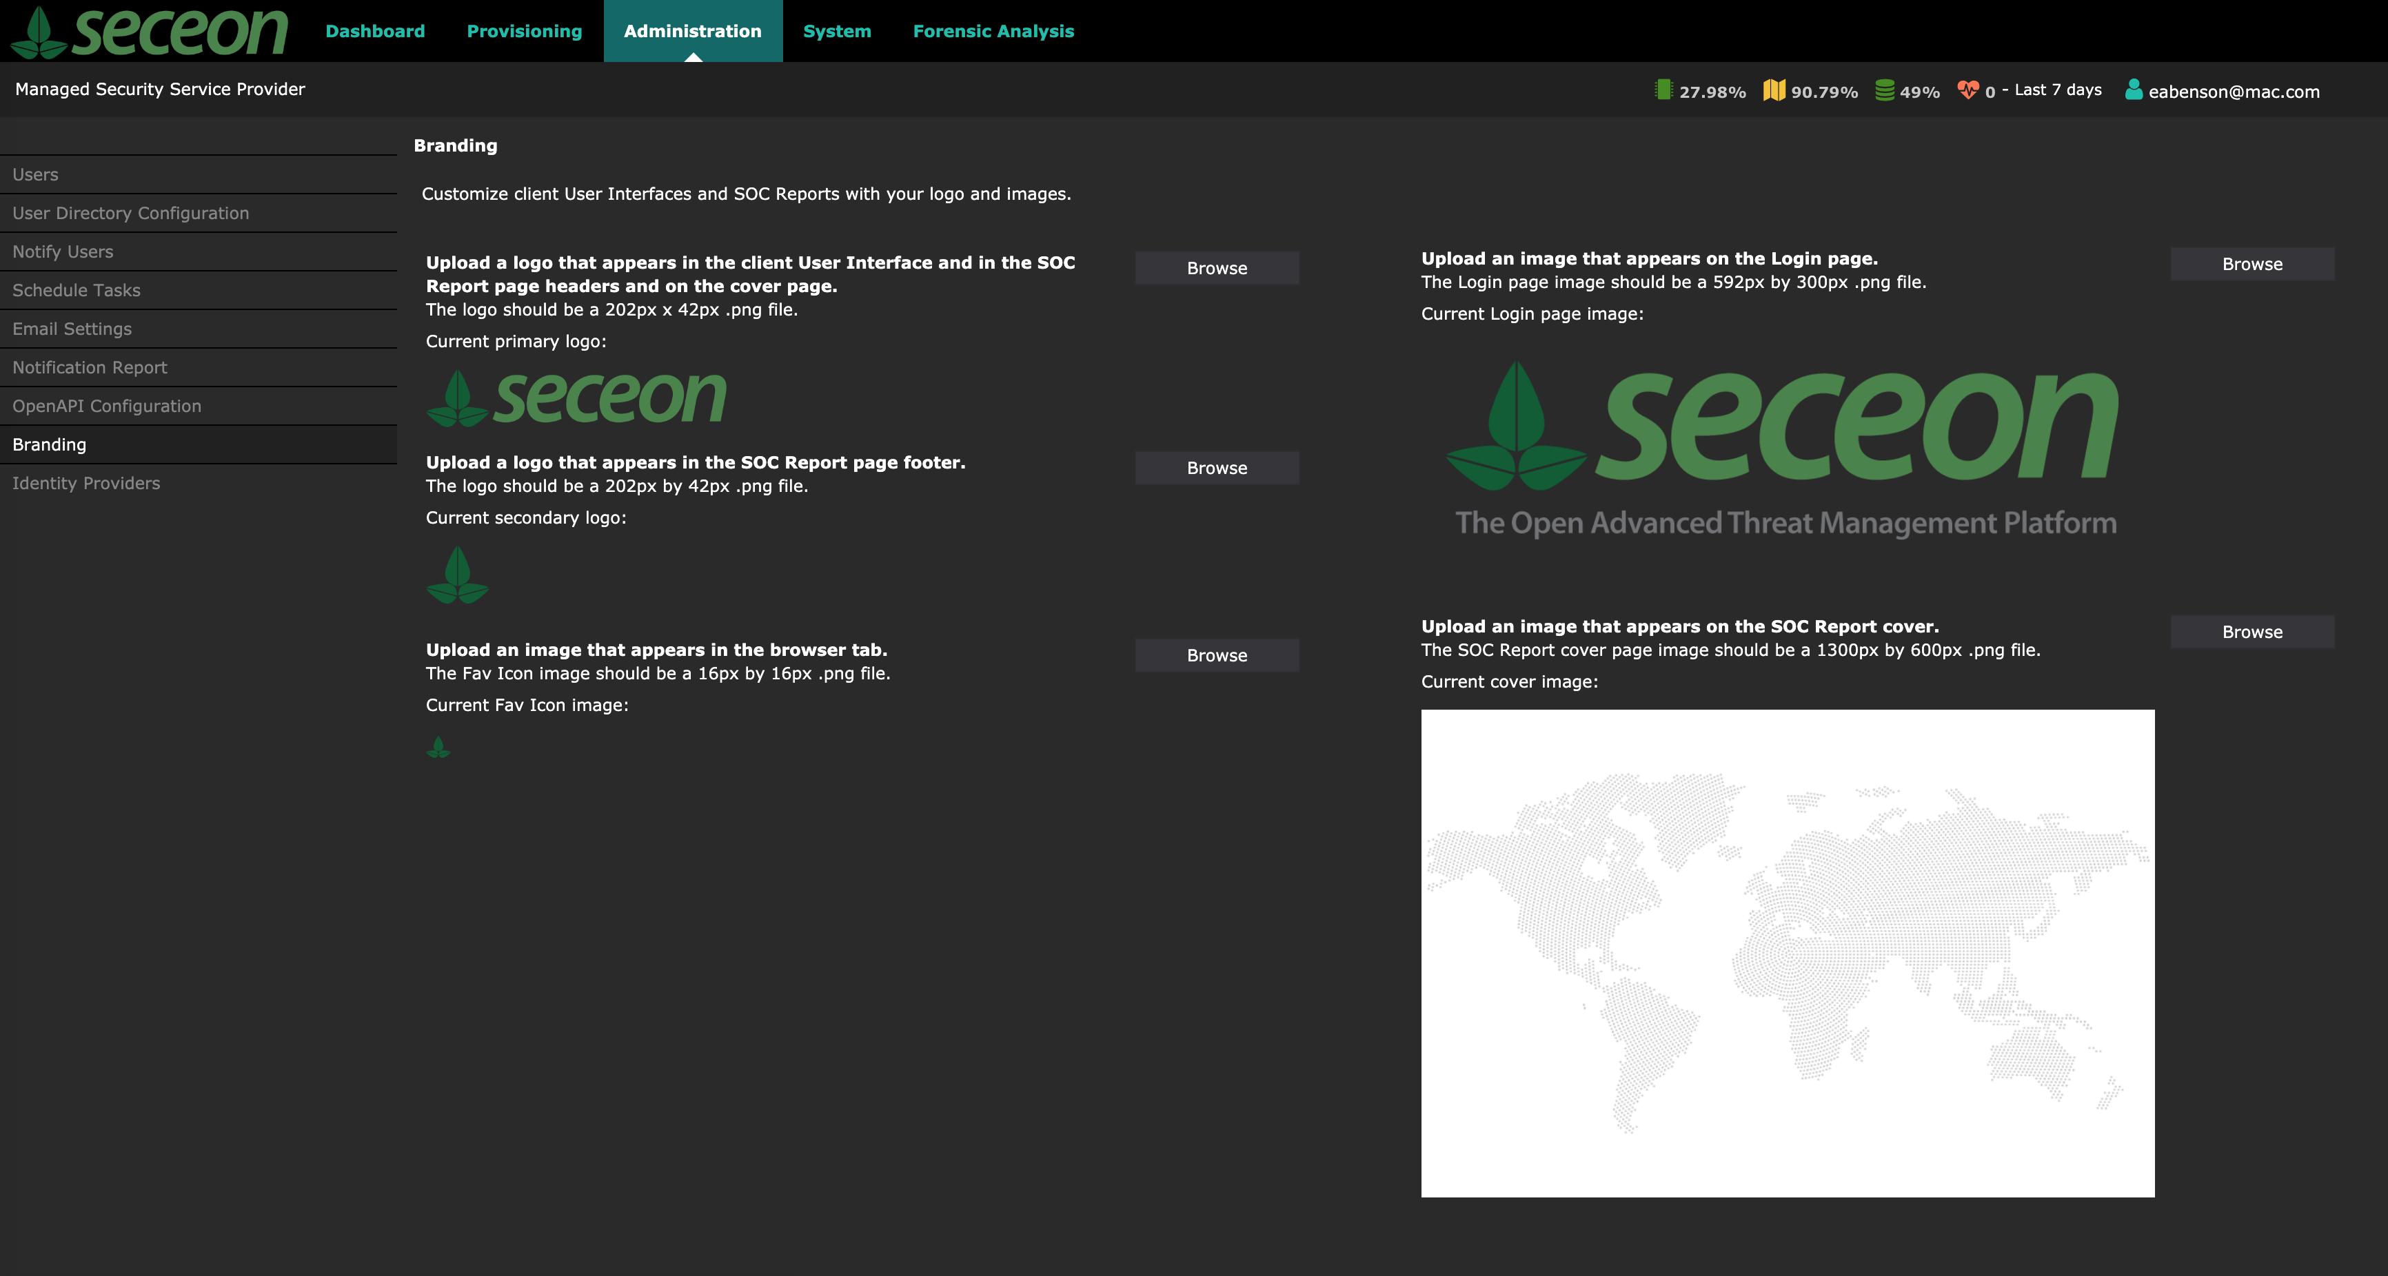Image resolution: width=2388 pixels, height=1276 pixels.
Task: Open the Dashboard tab
Action: [x=374, y=32]
